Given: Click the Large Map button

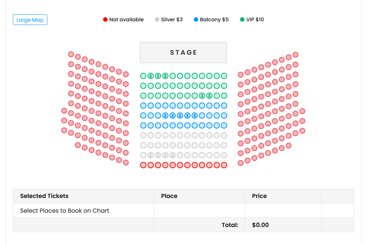Looking at the screenshot, I should 30,20.
